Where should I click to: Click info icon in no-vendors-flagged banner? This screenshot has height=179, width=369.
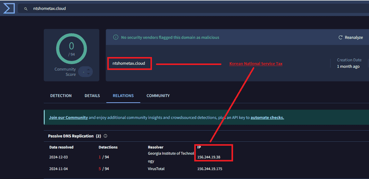[x=116, y=37]
